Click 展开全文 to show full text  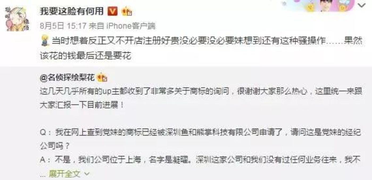tap(64, 174)
